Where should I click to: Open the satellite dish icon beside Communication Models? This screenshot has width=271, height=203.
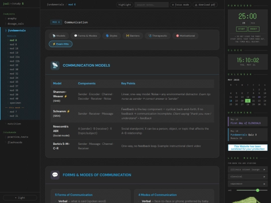click(x=55, y=66)
